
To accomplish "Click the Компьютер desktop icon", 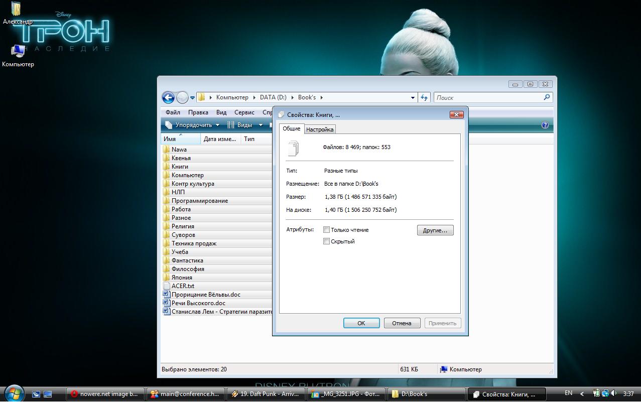I will (18, 51).
